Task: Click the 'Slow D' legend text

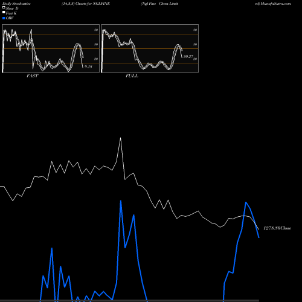Action: (x=12, y=8)
